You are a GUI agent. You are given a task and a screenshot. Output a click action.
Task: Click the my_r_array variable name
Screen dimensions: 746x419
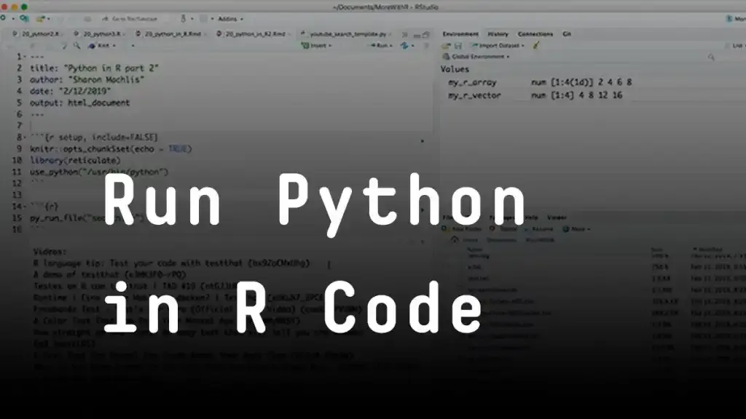(x=472, y=82)
